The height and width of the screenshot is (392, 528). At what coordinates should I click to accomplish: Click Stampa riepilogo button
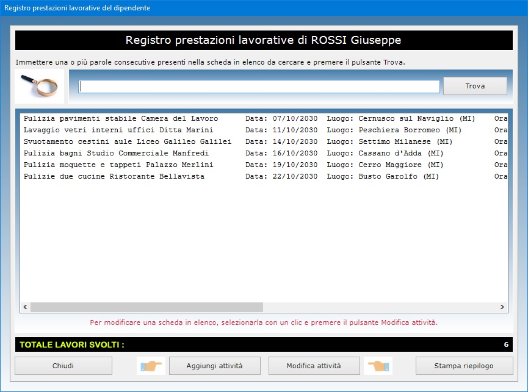click(x=464, y=366)
